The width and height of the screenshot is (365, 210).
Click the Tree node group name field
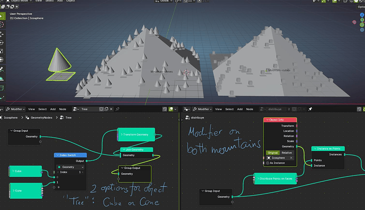tap(89, 109)
